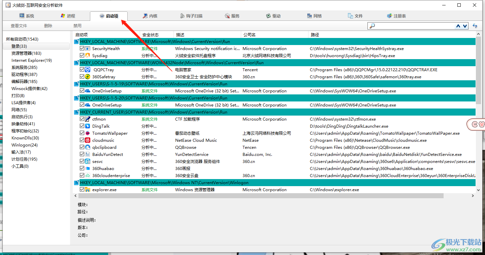Image resolution: width=485 pixels, height=255 pixels.
Task: Click the 查看文件 button
Action: pyautogui.click(x=19, y=26)
